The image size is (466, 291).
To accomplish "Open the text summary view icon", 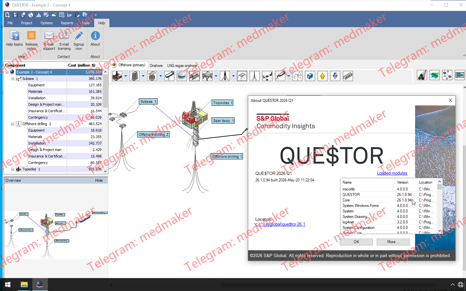I will click(460, 75).
